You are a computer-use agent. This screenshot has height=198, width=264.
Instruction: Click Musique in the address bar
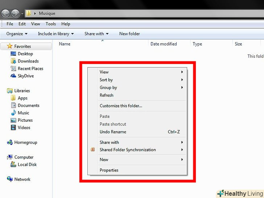click(47, 13)
